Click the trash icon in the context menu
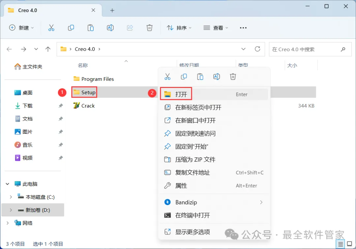The width and height of the screenshot is (356, 249). (x=233, y=77)
